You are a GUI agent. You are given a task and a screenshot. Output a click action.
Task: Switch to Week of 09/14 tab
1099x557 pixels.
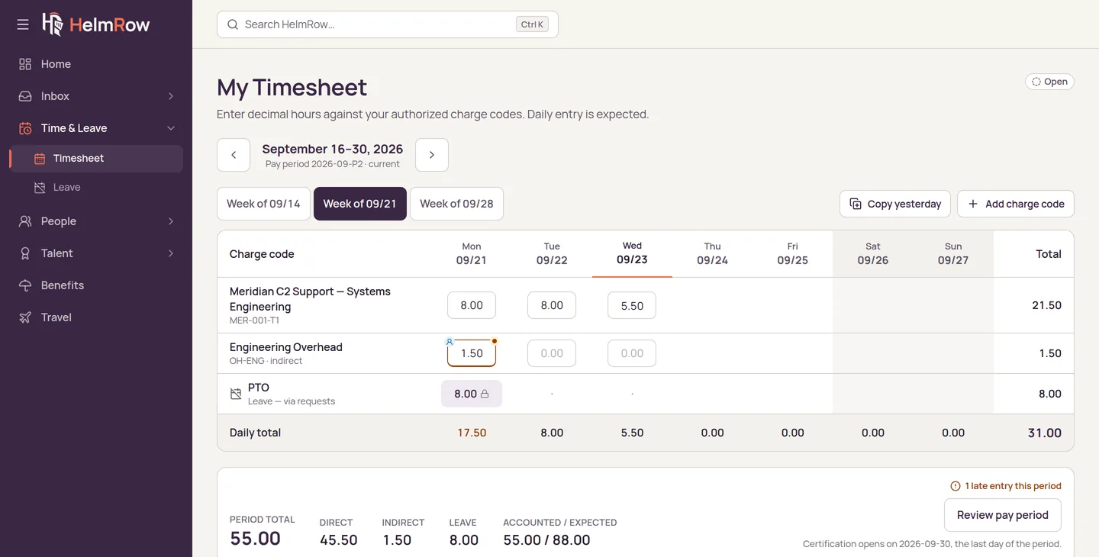(263, 204)
